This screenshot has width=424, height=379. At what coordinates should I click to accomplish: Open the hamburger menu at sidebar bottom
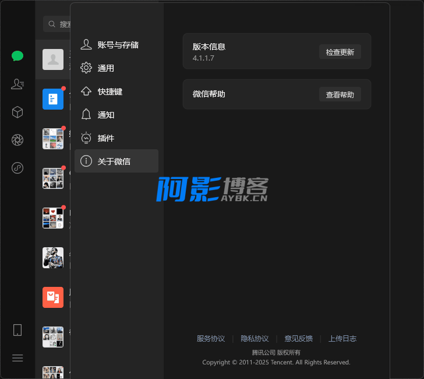(x=17, y=358)
